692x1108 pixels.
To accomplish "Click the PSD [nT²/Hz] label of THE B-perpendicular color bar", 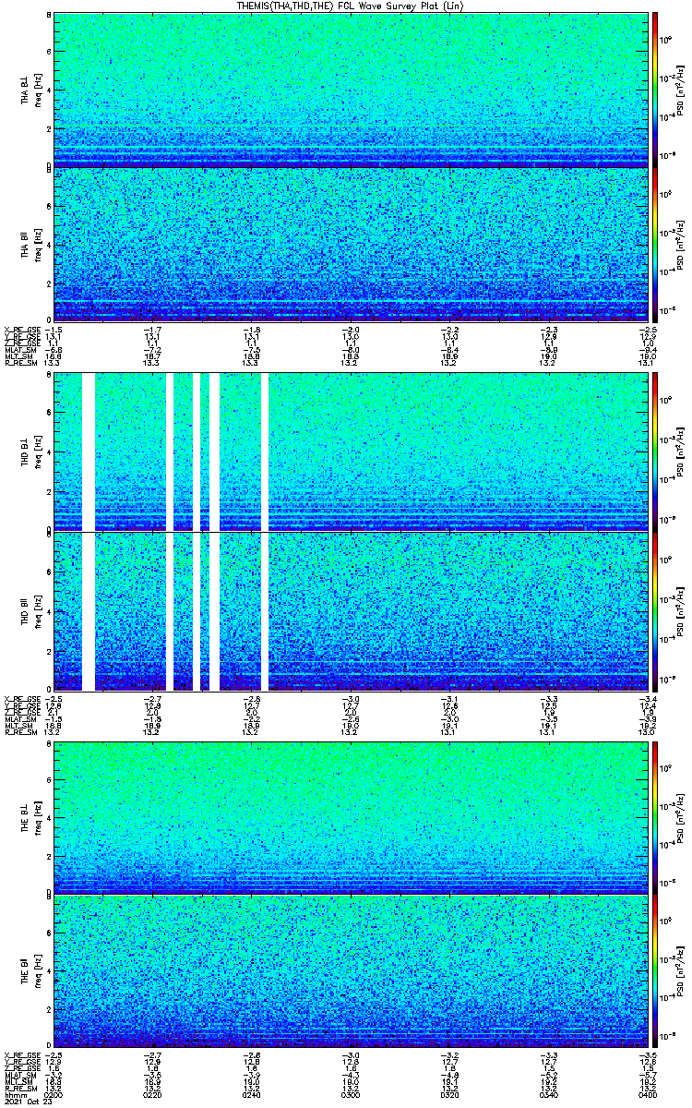I will [680, 816].
